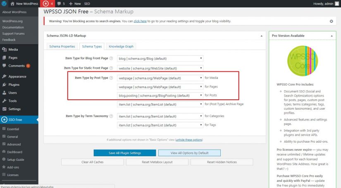Open the WordPress logo menu
This screenshot has height=188, width=341.
point(4,3)
